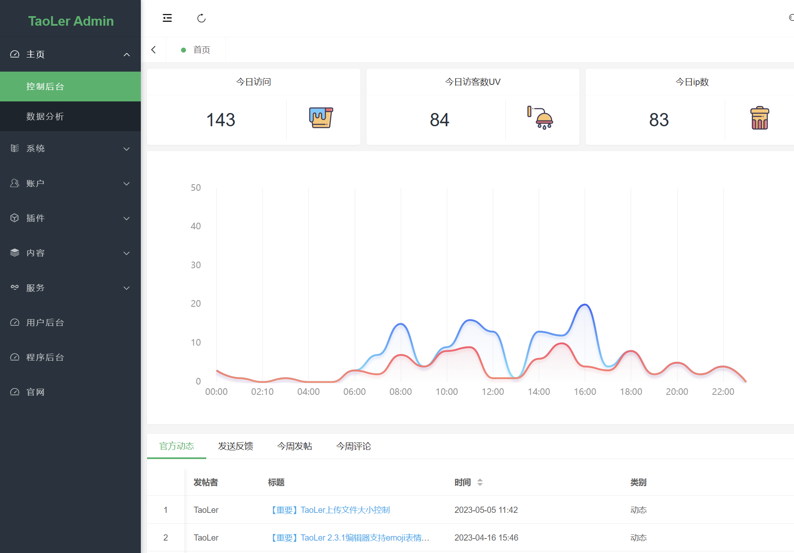Click the 143 visit count

click(x=221, y=120)
